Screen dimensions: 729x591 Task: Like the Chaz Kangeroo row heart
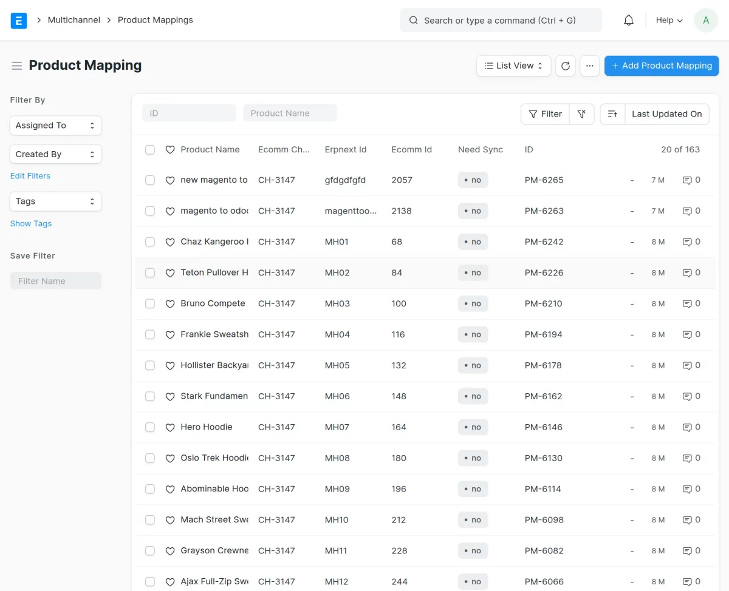click(170, 242)
